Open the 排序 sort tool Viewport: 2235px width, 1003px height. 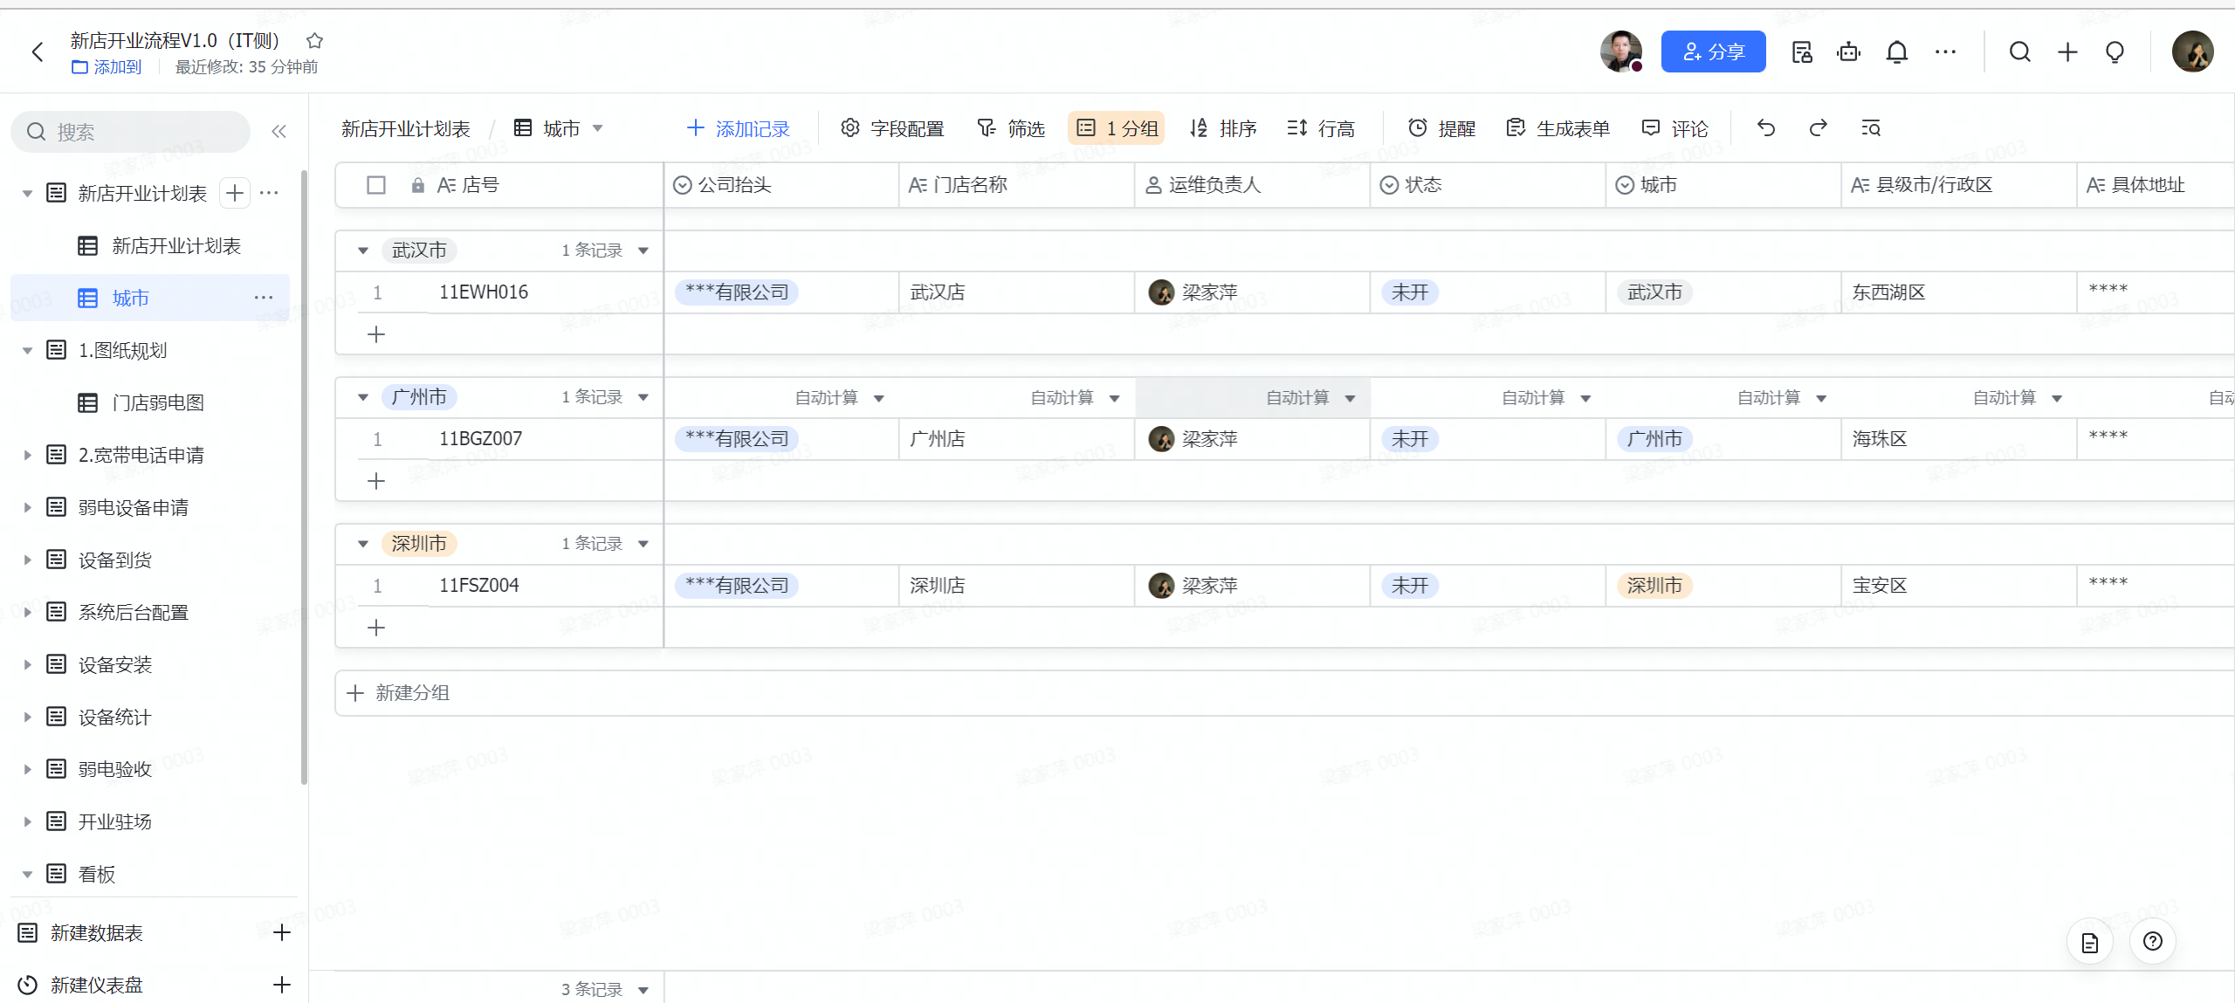tap(1223, 128)
